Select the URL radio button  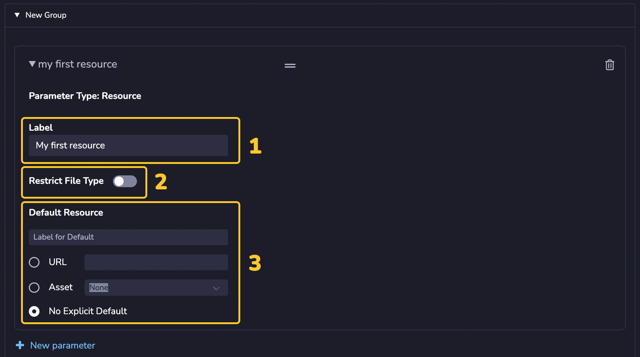[34, 262]
